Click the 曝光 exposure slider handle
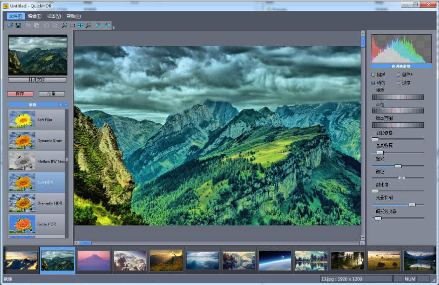This screenshot has height=285, width=439. pos(398,166)
